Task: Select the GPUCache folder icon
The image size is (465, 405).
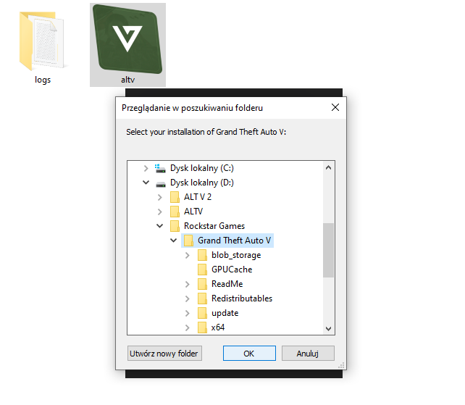Action: [x=202, y=270]
